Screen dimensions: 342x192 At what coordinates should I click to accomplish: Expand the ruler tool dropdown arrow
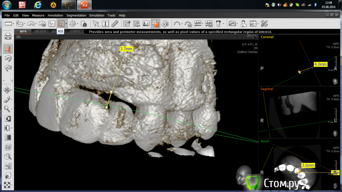point(13,24)
